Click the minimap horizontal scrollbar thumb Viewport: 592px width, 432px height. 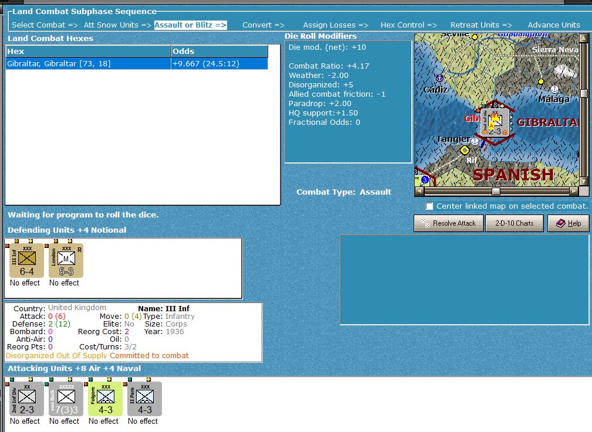click(x=496, y=191)
